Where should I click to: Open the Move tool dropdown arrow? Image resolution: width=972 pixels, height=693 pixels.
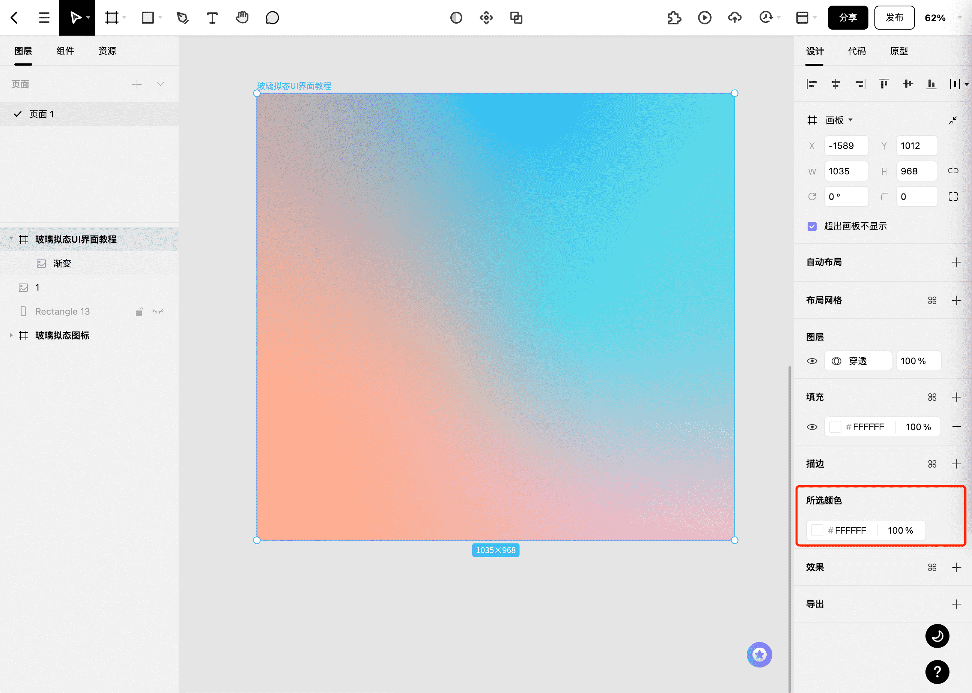point(88,18)
